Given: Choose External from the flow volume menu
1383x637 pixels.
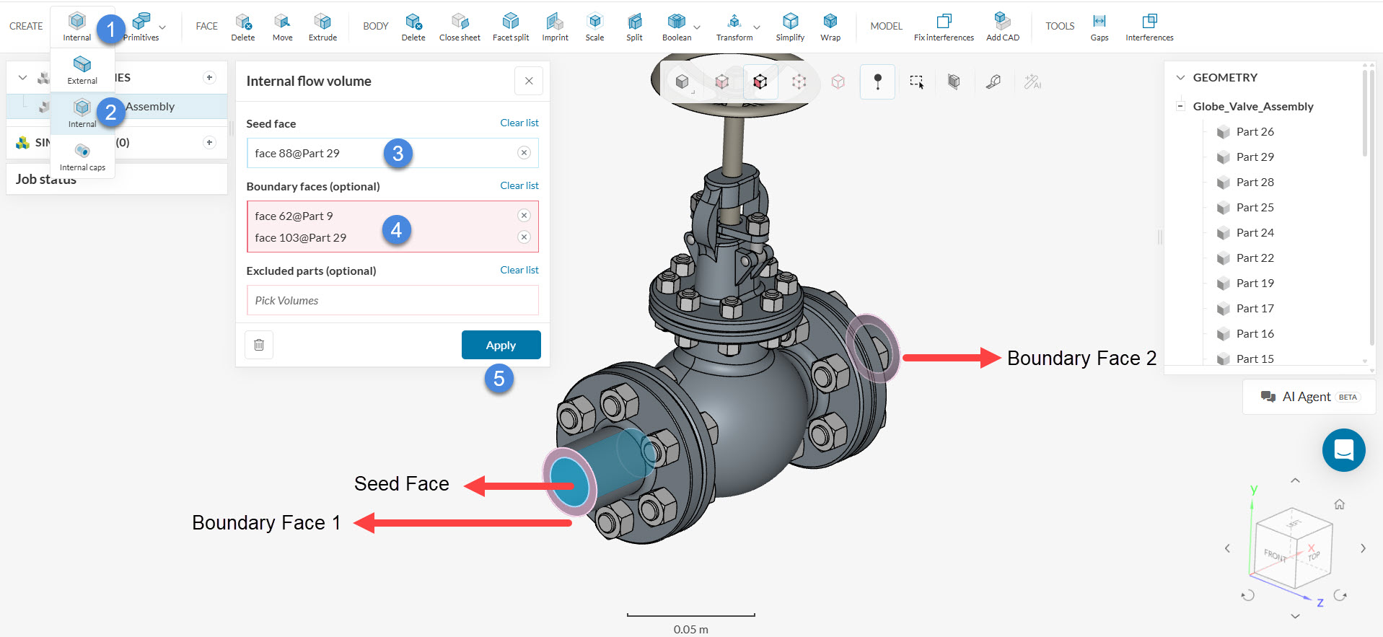Looking at the screenshot, I should pos(82,70).
